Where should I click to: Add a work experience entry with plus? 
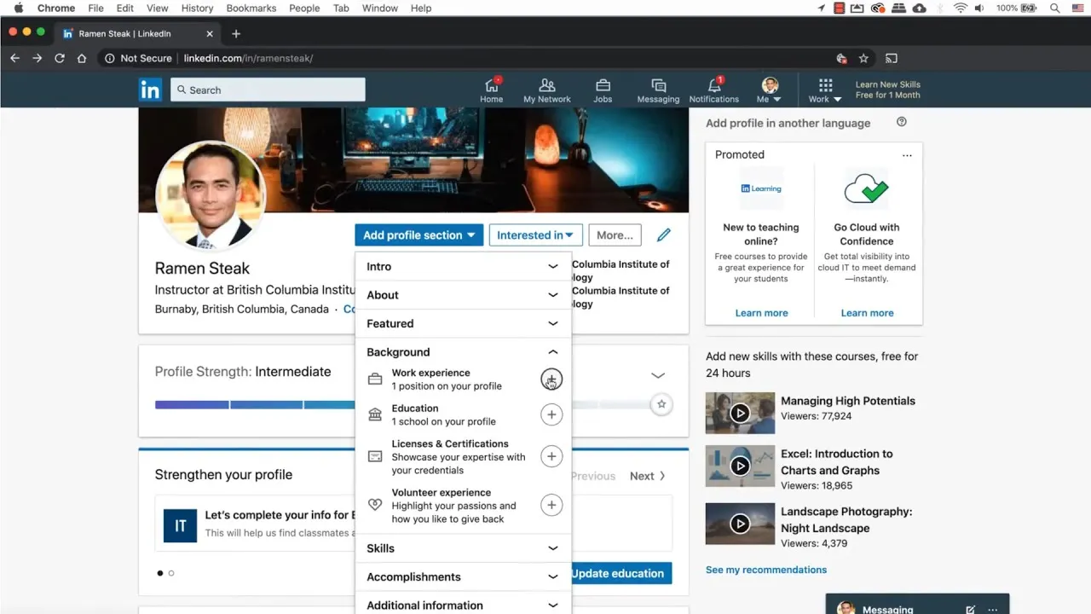click(x=551, y=379)
